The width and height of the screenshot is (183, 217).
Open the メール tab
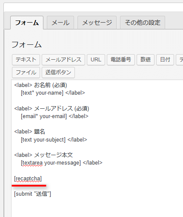tap(60, 23)
